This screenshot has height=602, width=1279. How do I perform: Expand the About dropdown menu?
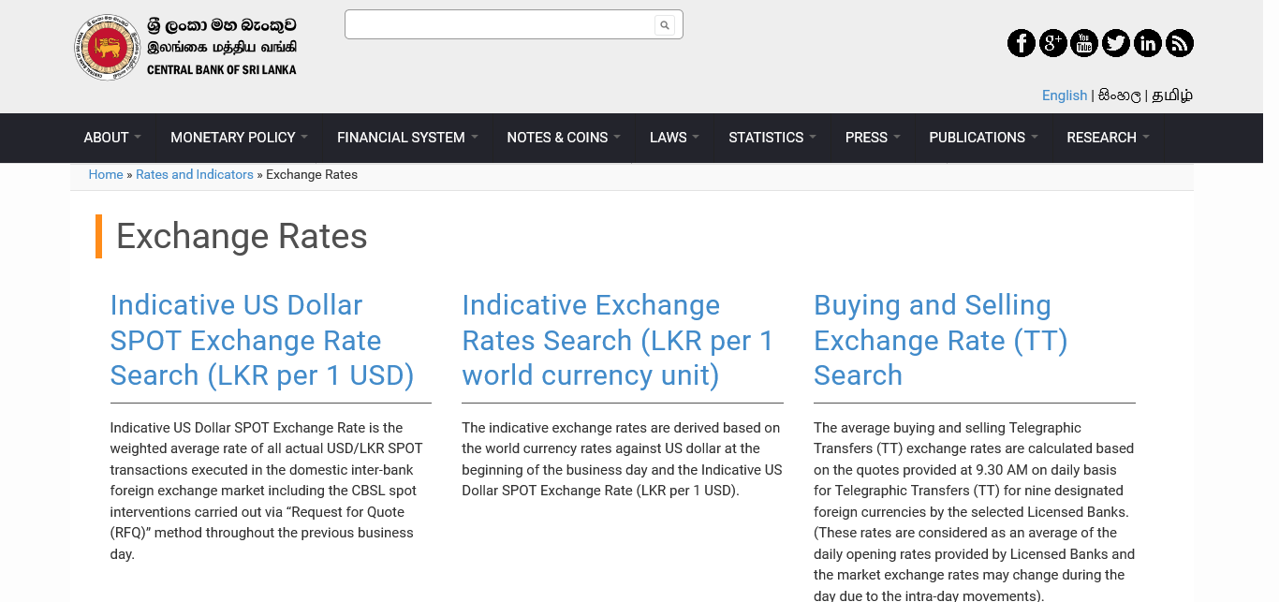click(x=111, y=138)
